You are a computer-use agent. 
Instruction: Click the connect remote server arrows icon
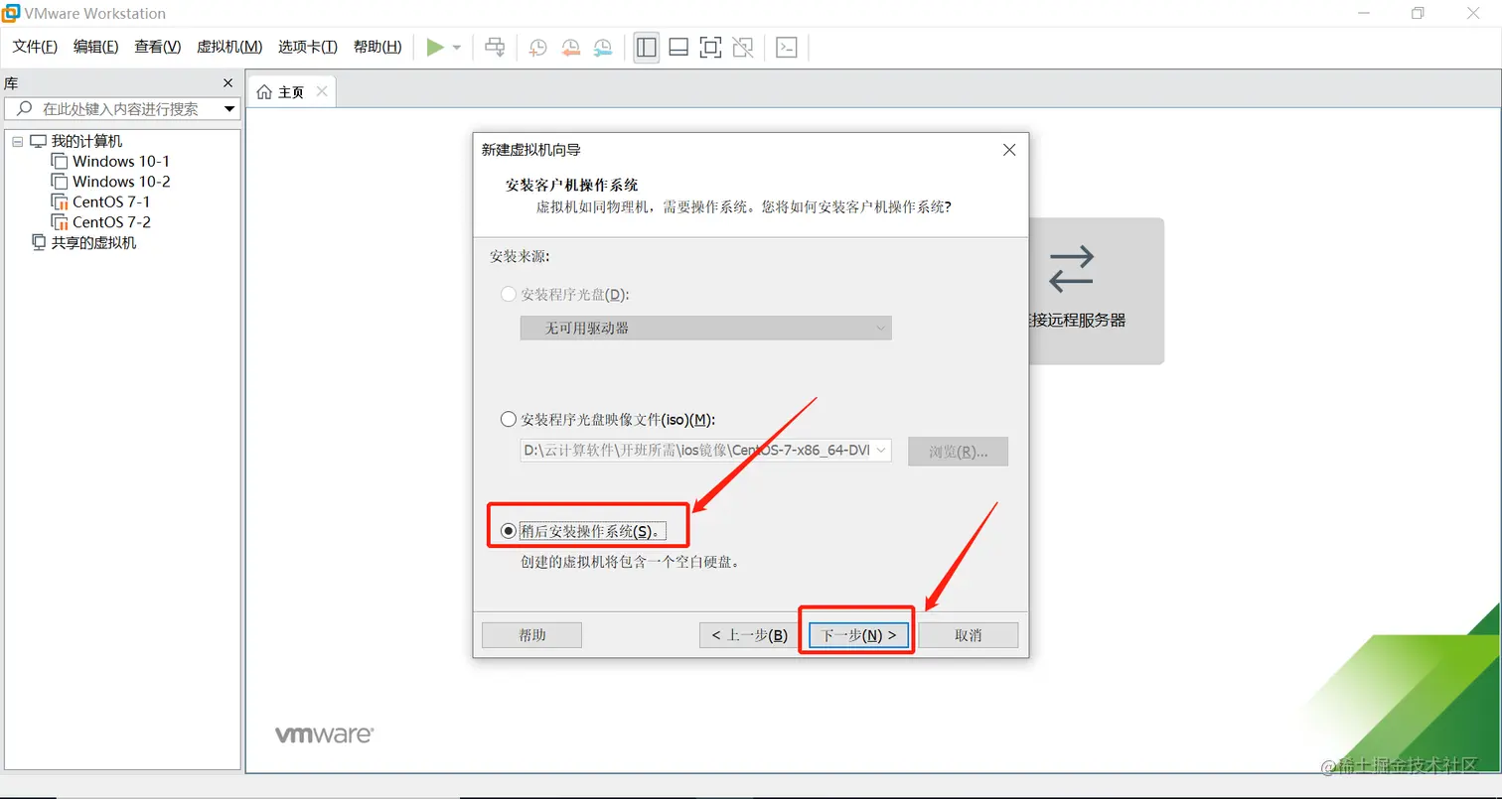[1071, 268]
